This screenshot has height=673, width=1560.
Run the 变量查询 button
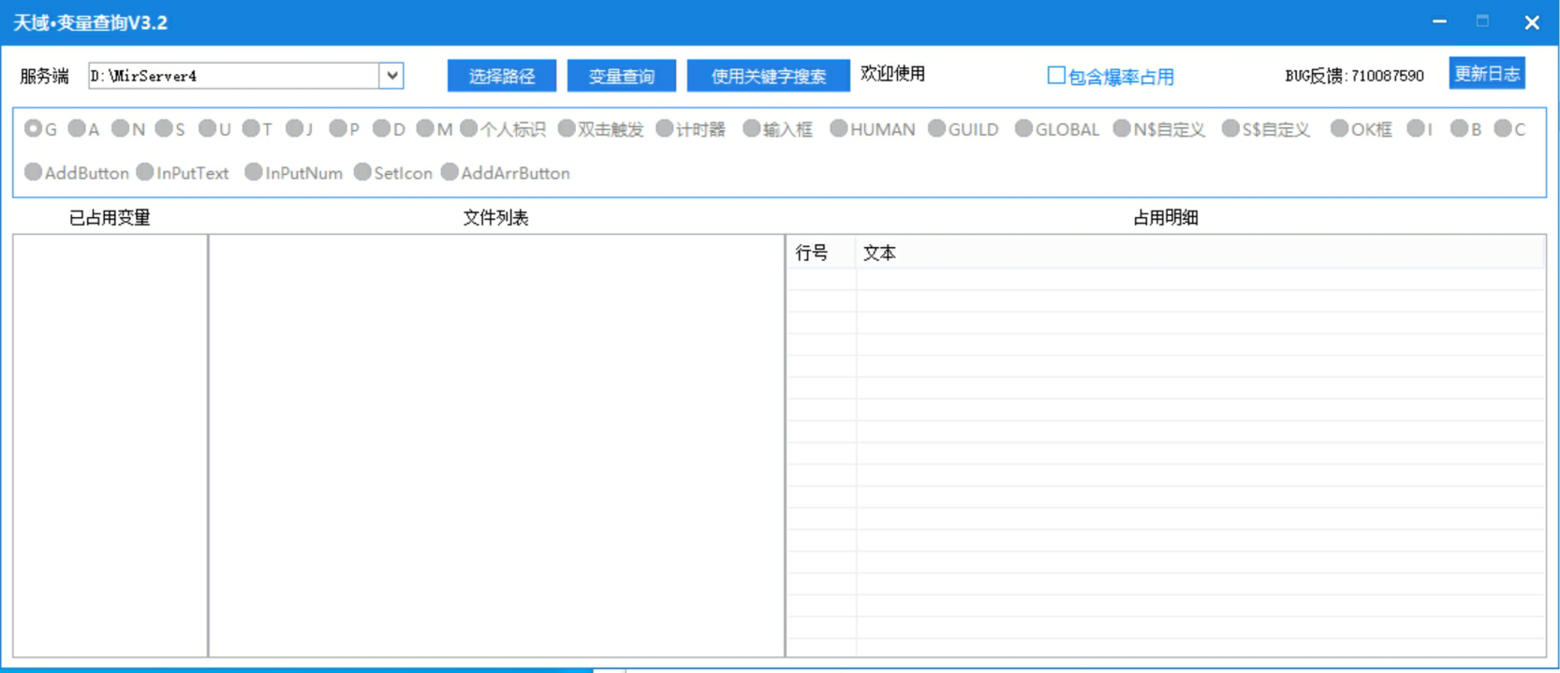click(622, 76)
